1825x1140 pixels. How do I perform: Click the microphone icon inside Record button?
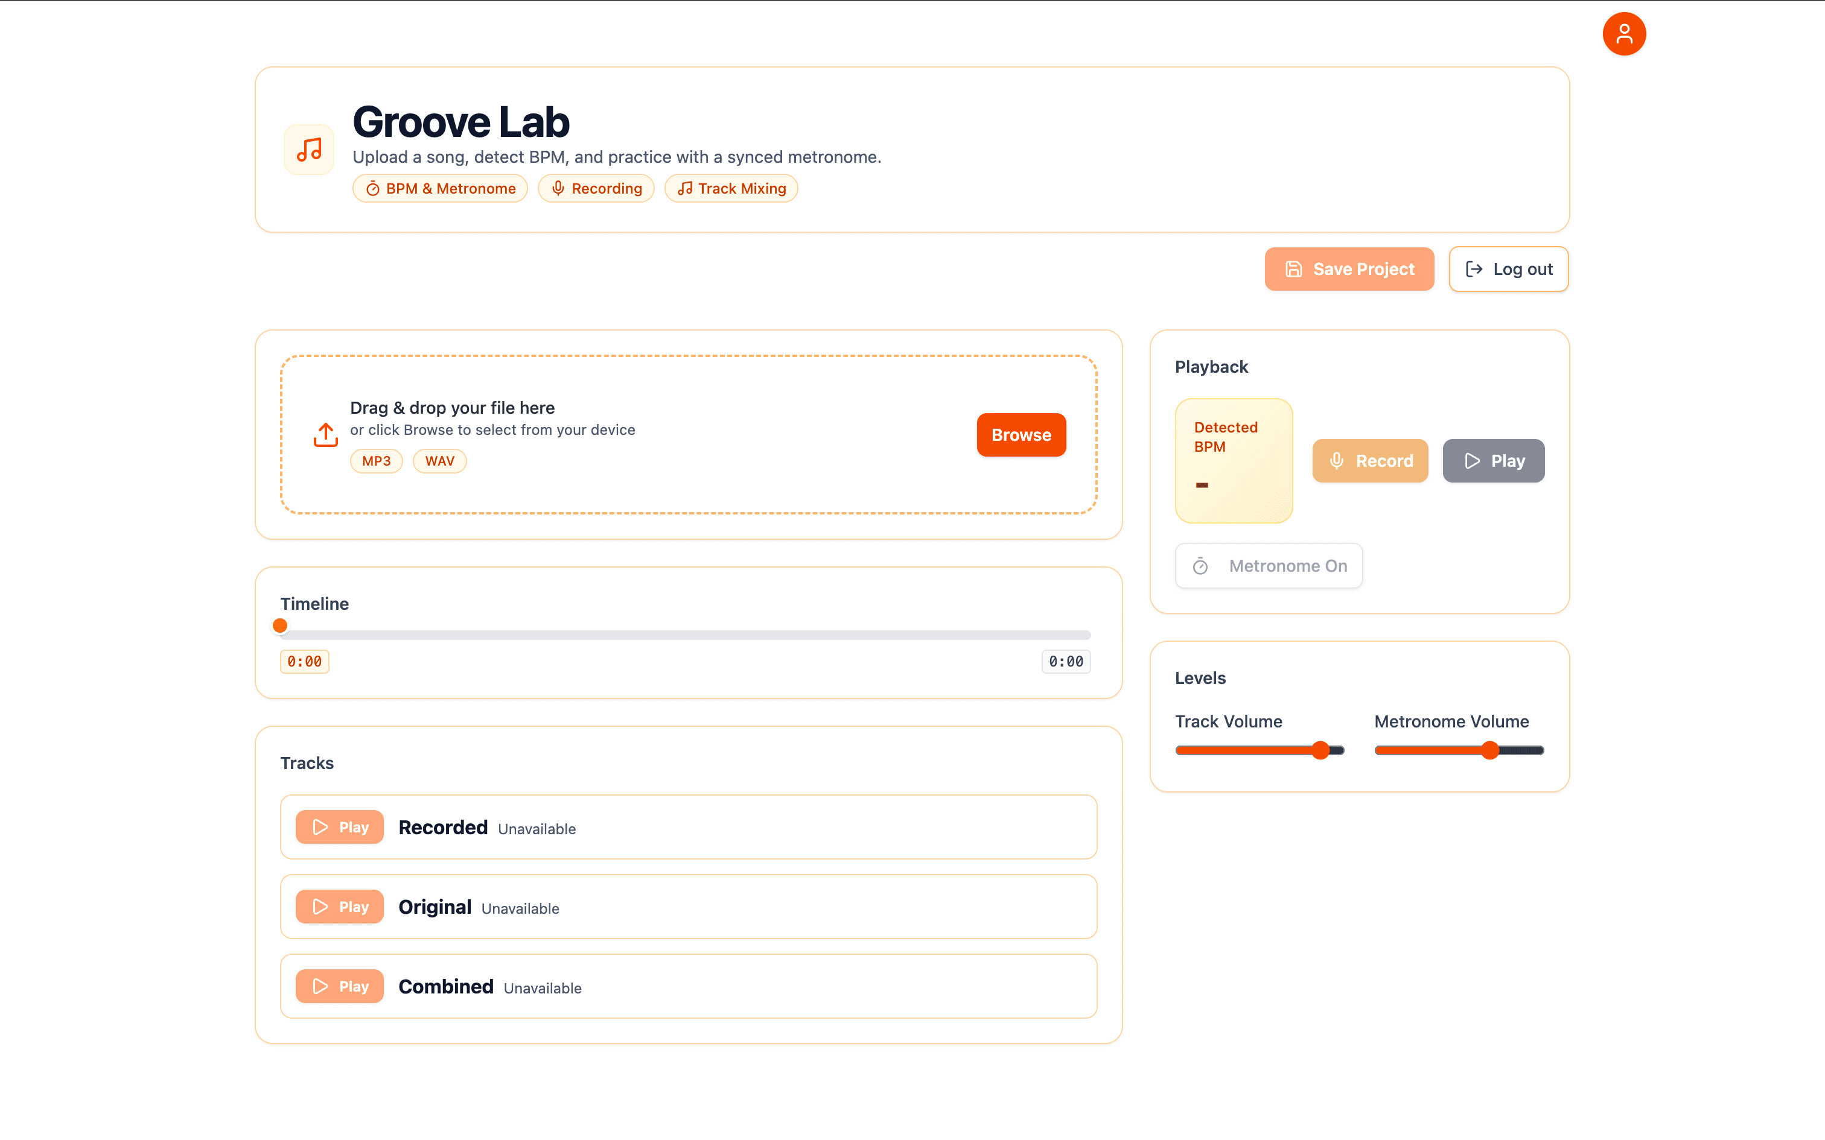point(1337,460)
